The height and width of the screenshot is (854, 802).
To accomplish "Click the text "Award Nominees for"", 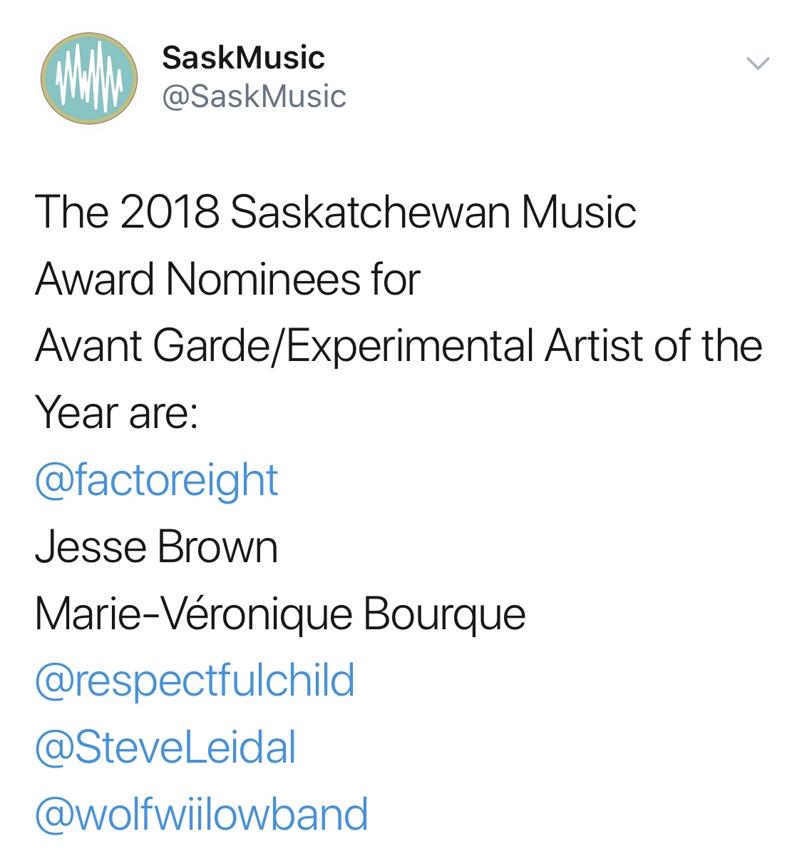I will pos(227,279).
